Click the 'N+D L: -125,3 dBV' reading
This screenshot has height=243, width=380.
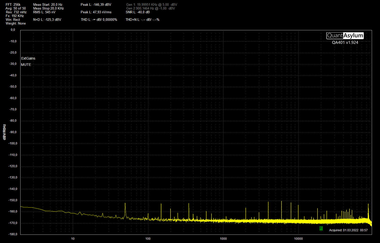point(47,20)
